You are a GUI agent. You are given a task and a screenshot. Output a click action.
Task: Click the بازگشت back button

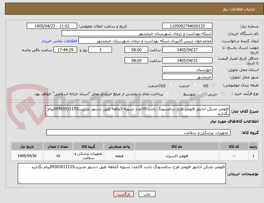(x=124, y=194)
